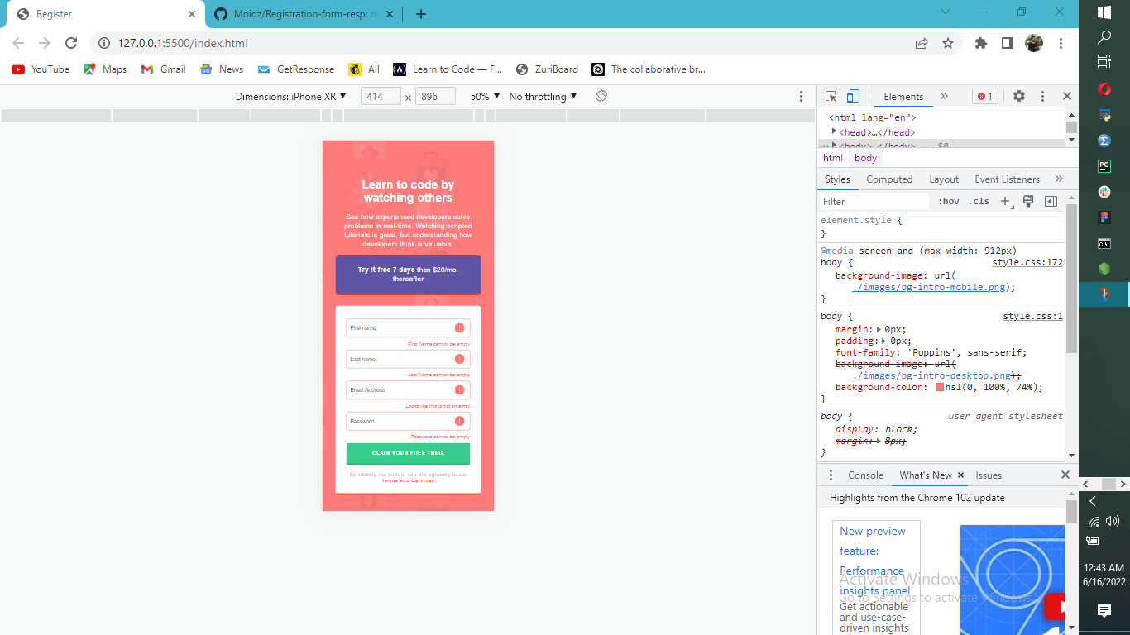The image size is (1130, 635).
Task: Show more Styles sidebar tabs chevron
Action: [1059, 179]
